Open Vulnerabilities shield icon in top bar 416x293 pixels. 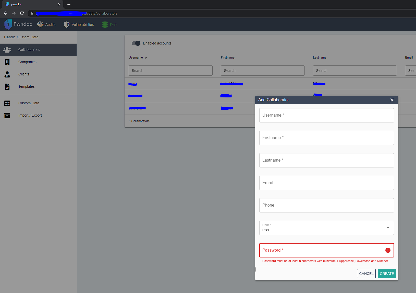(x=66, y=24)
